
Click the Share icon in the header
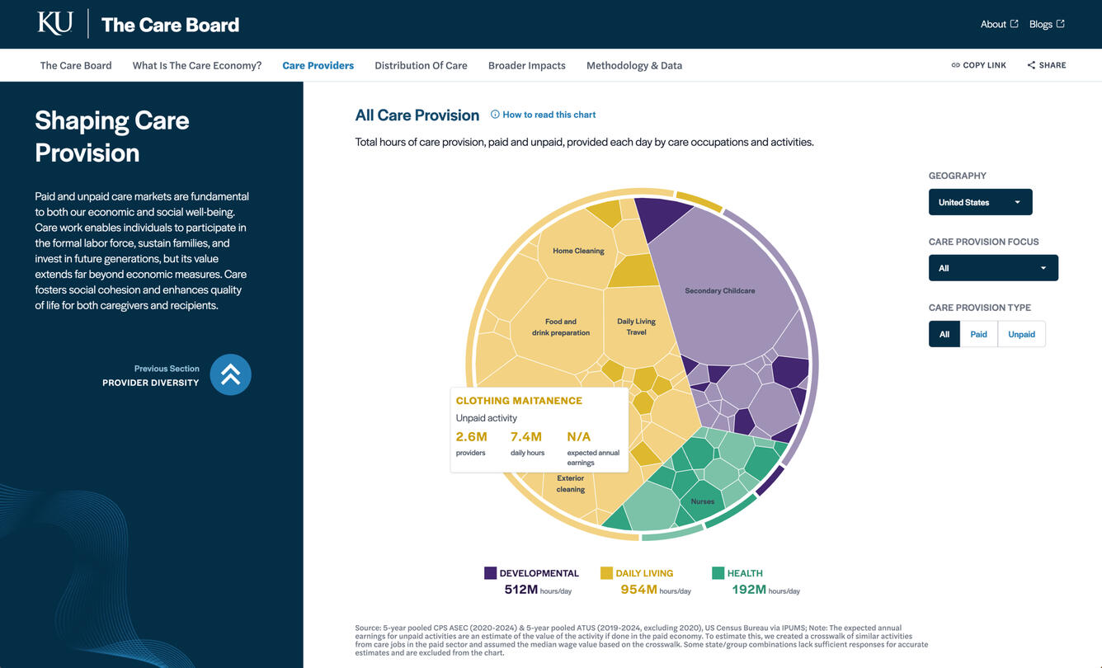click(x=1030, y=64)
